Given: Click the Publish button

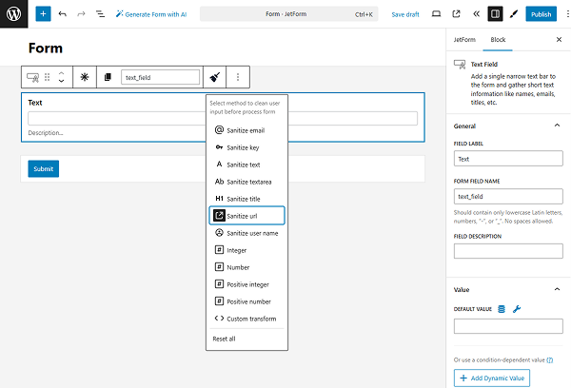Looking at the screenshot, I should click(x=541, y=14).
